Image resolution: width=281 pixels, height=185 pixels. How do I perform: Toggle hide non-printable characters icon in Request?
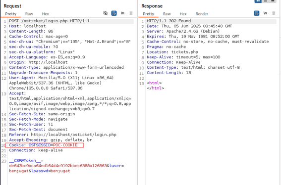point(106,13)
